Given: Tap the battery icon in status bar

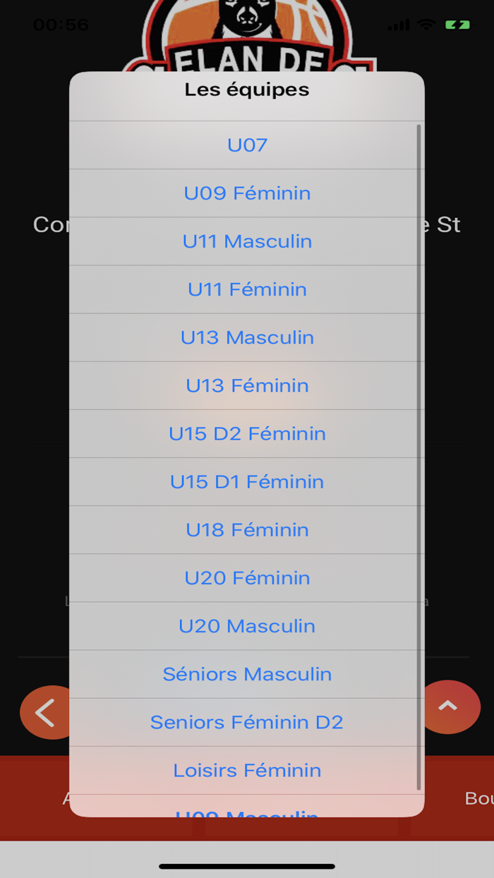Looking at the screenshot, I should click(x=457, y=25).
